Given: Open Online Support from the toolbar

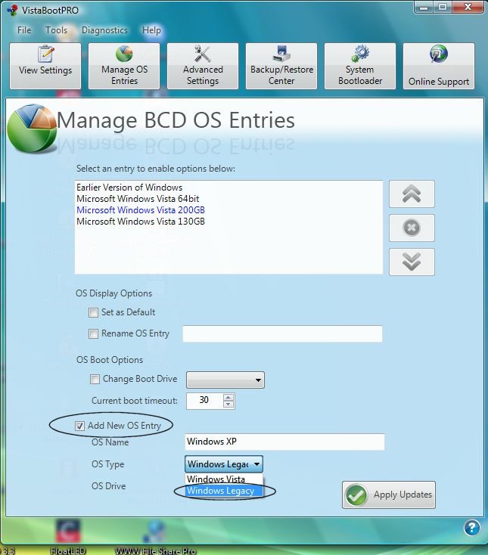Looking at the screenshot, I should [x=439, y=66].
